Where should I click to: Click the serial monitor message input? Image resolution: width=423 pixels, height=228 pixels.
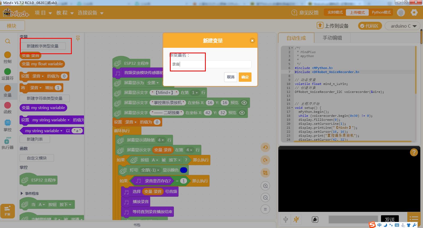click(354, 220)
